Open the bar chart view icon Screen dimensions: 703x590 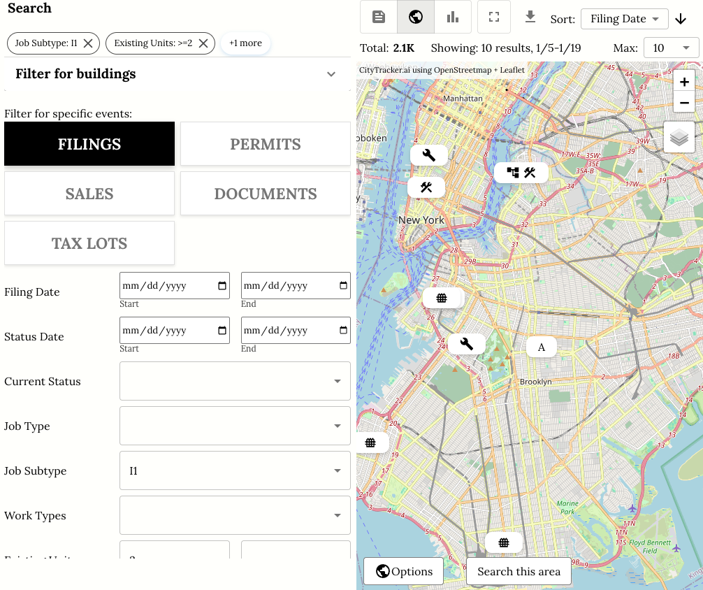tap(453, 17)
